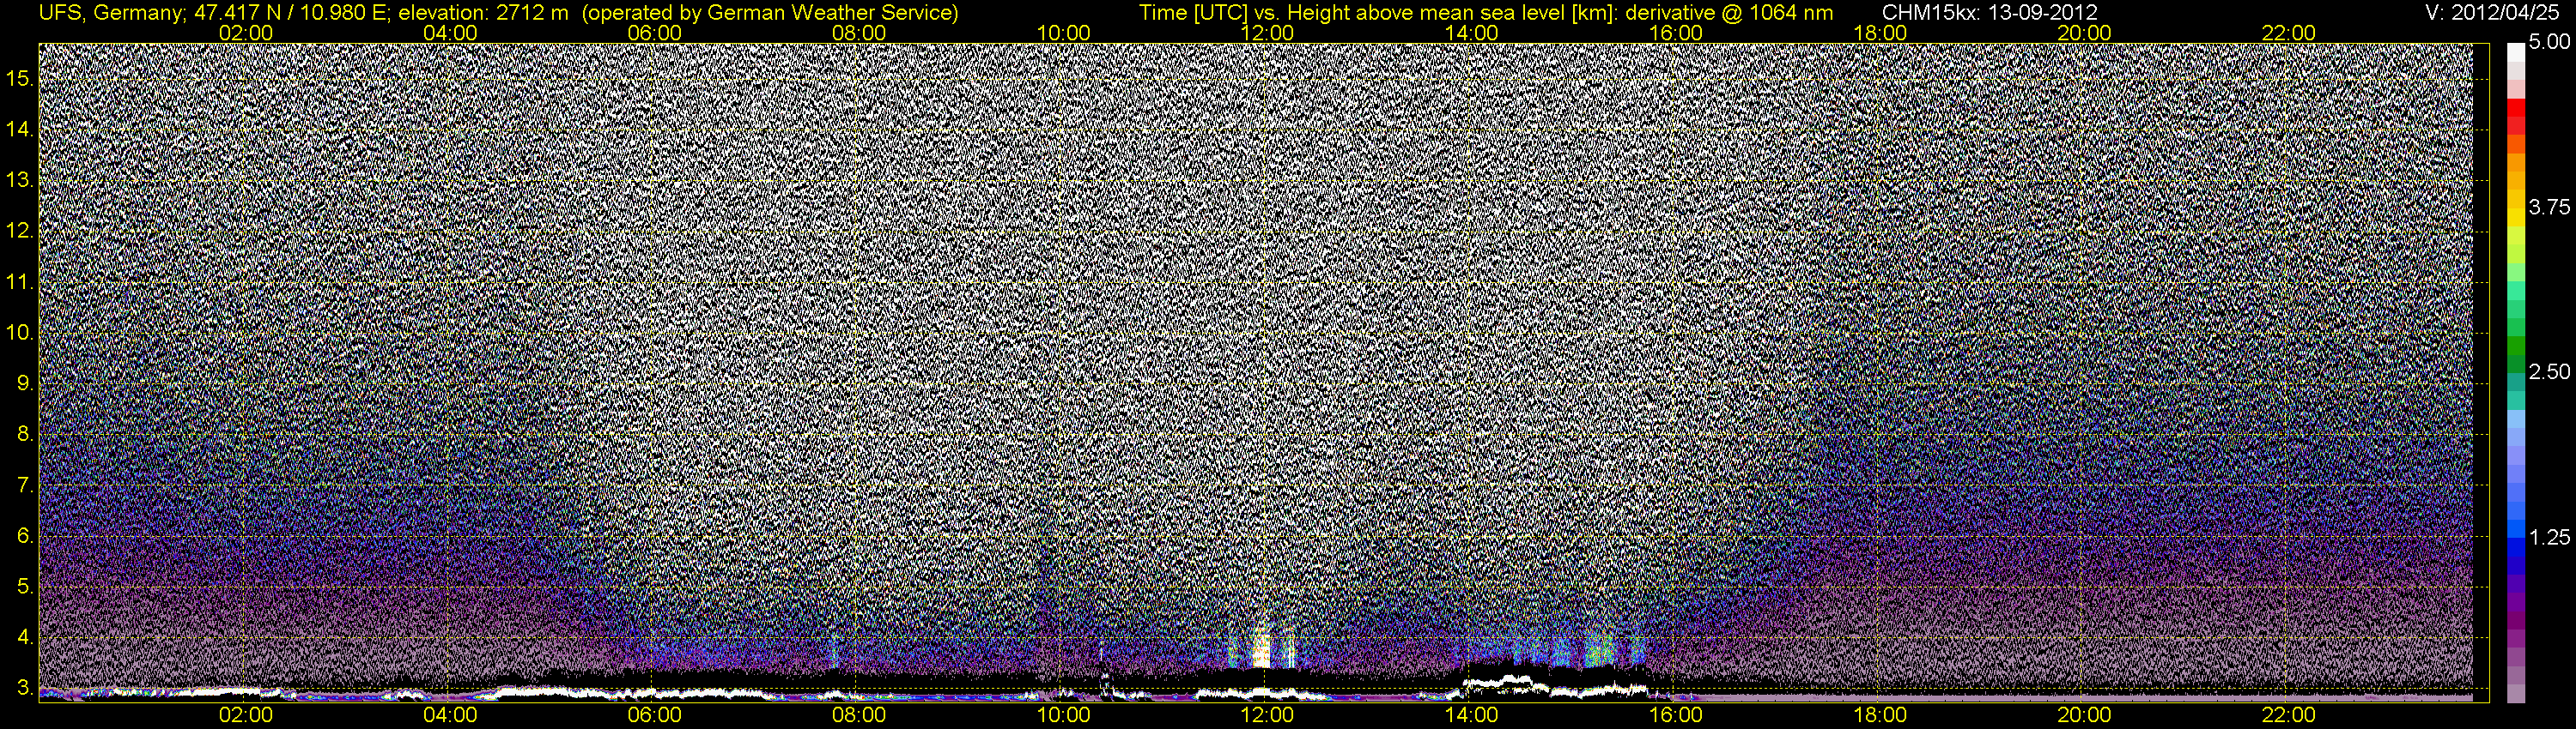Image resolution: width=2576 pixels, height=729 pixels.
Task: Click the '04:00' label on the top time axis
Action: pos(450,32)
